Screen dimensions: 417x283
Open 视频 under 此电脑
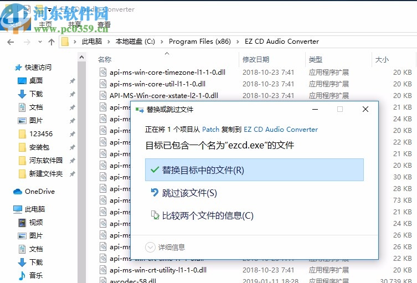(x=36, y=223)
